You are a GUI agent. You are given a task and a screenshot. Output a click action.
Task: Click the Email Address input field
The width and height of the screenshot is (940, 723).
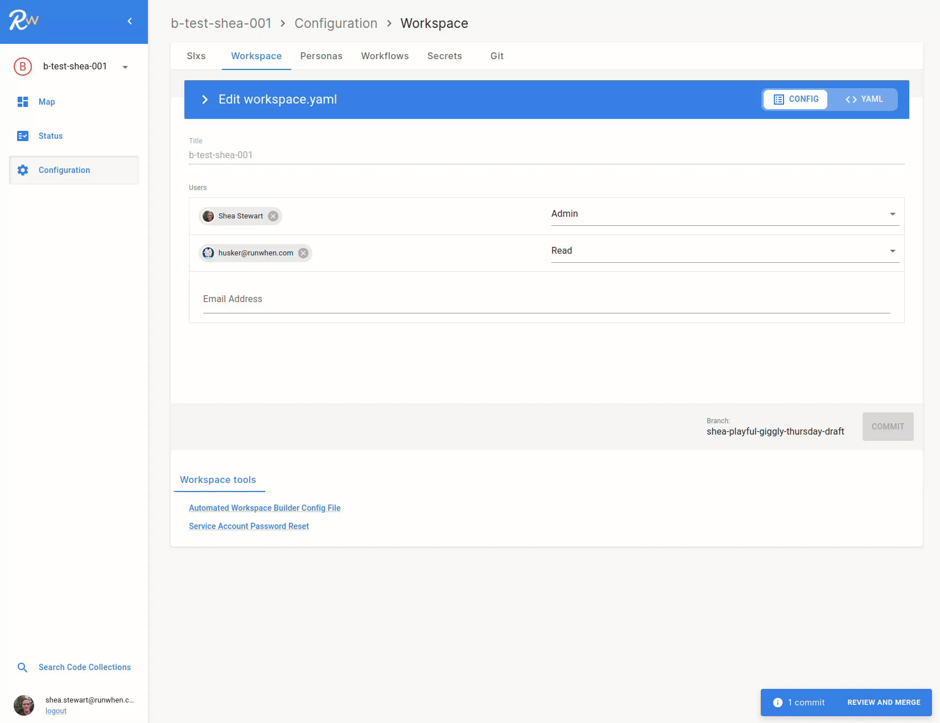546,299
